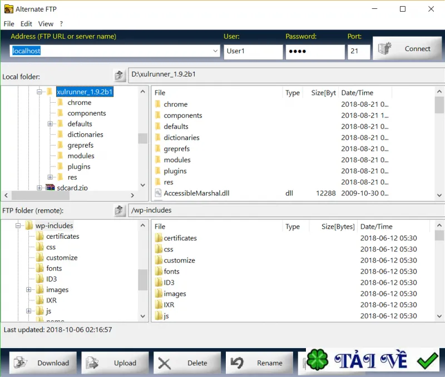Screen dimensions: 445x377
Task: Click the Download icon in the bottom bar
Action: point(21,363)
